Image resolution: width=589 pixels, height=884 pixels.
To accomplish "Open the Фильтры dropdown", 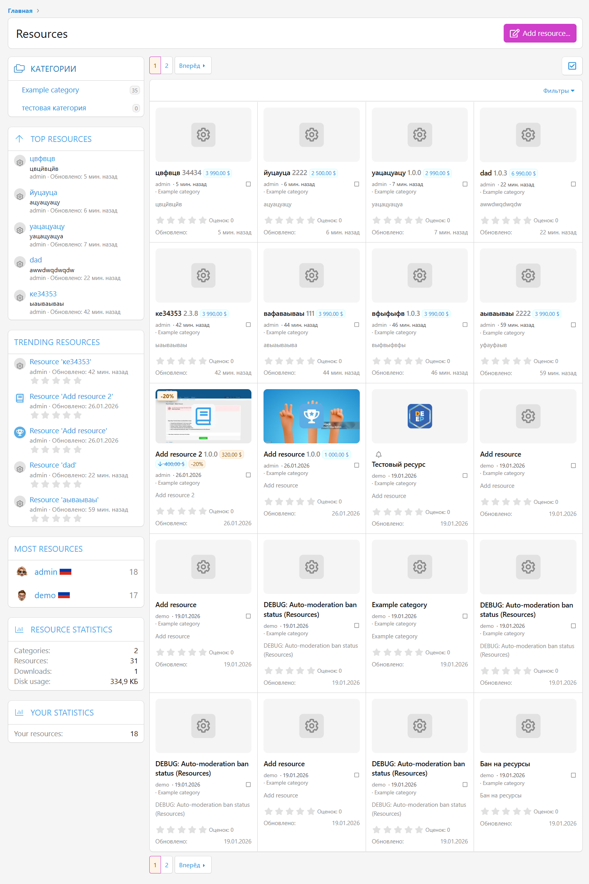I will point(558,91).
